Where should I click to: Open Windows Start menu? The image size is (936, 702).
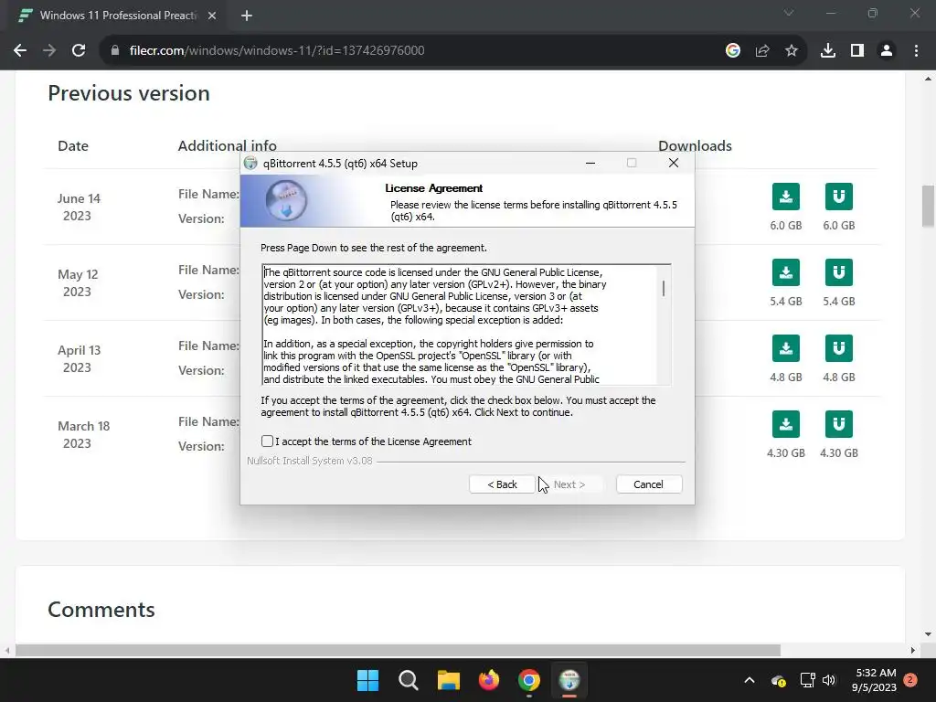point(367,680)
